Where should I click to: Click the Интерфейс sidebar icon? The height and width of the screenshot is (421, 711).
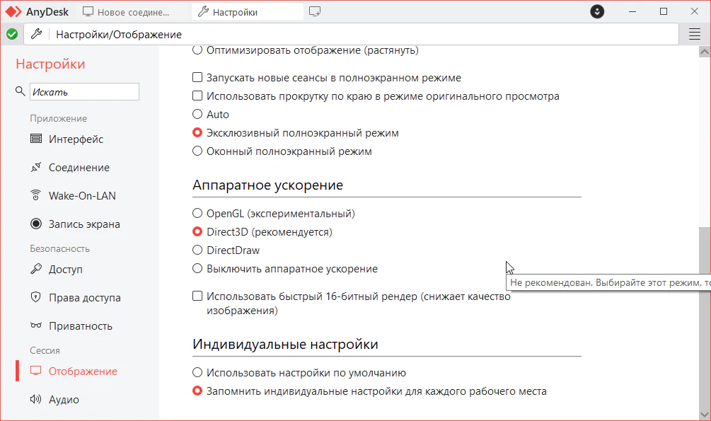pos(36,139)
